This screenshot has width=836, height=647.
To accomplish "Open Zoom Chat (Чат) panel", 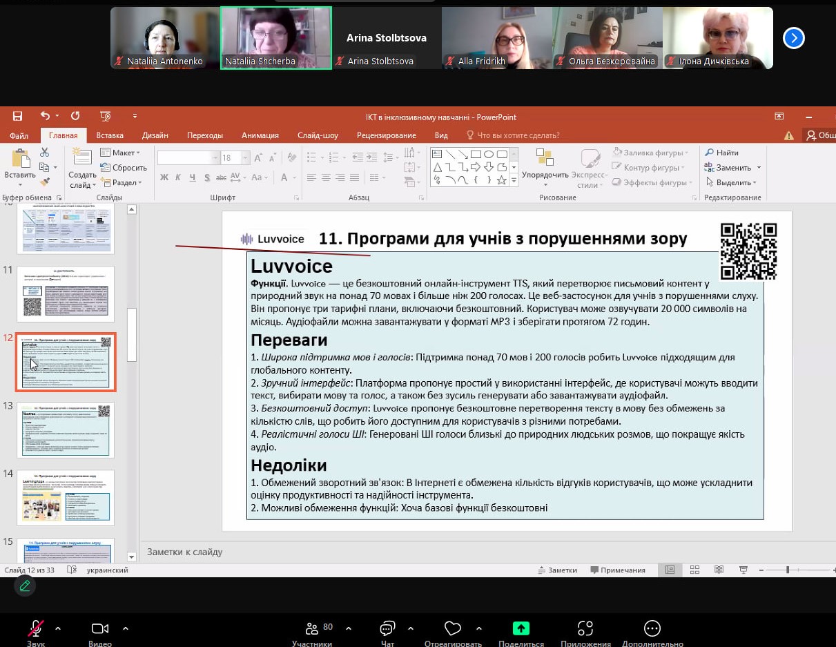I will point(387,632).
